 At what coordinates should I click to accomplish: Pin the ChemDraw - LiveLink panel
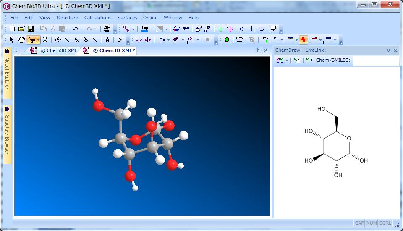(388, 50)
